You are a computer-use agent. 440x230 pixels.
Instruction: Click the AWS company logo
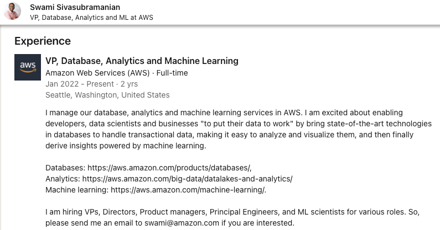(28, 67)
